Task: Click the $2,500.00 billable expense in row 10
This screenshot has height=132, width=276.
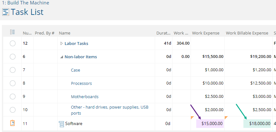Action: click(262, 110)
